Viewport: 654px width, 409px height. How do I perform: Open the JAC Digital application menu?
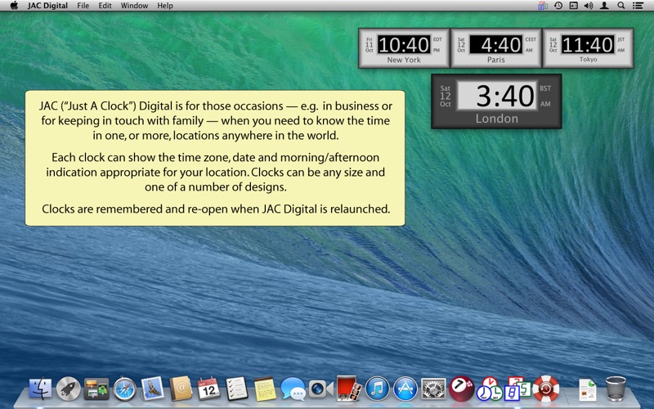point(47,6)
